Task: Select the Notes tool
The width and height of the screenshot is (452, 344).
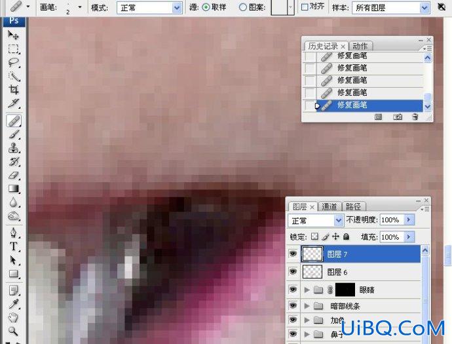Action: click(14, 290)
